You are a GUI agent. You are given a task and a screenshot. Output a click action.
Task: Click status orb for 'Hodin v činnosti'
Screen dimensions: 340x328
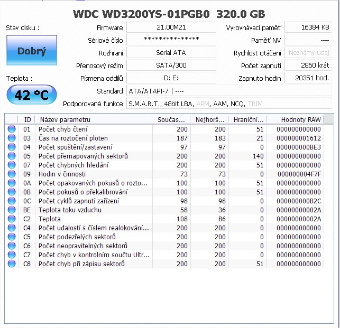(12, 174)
